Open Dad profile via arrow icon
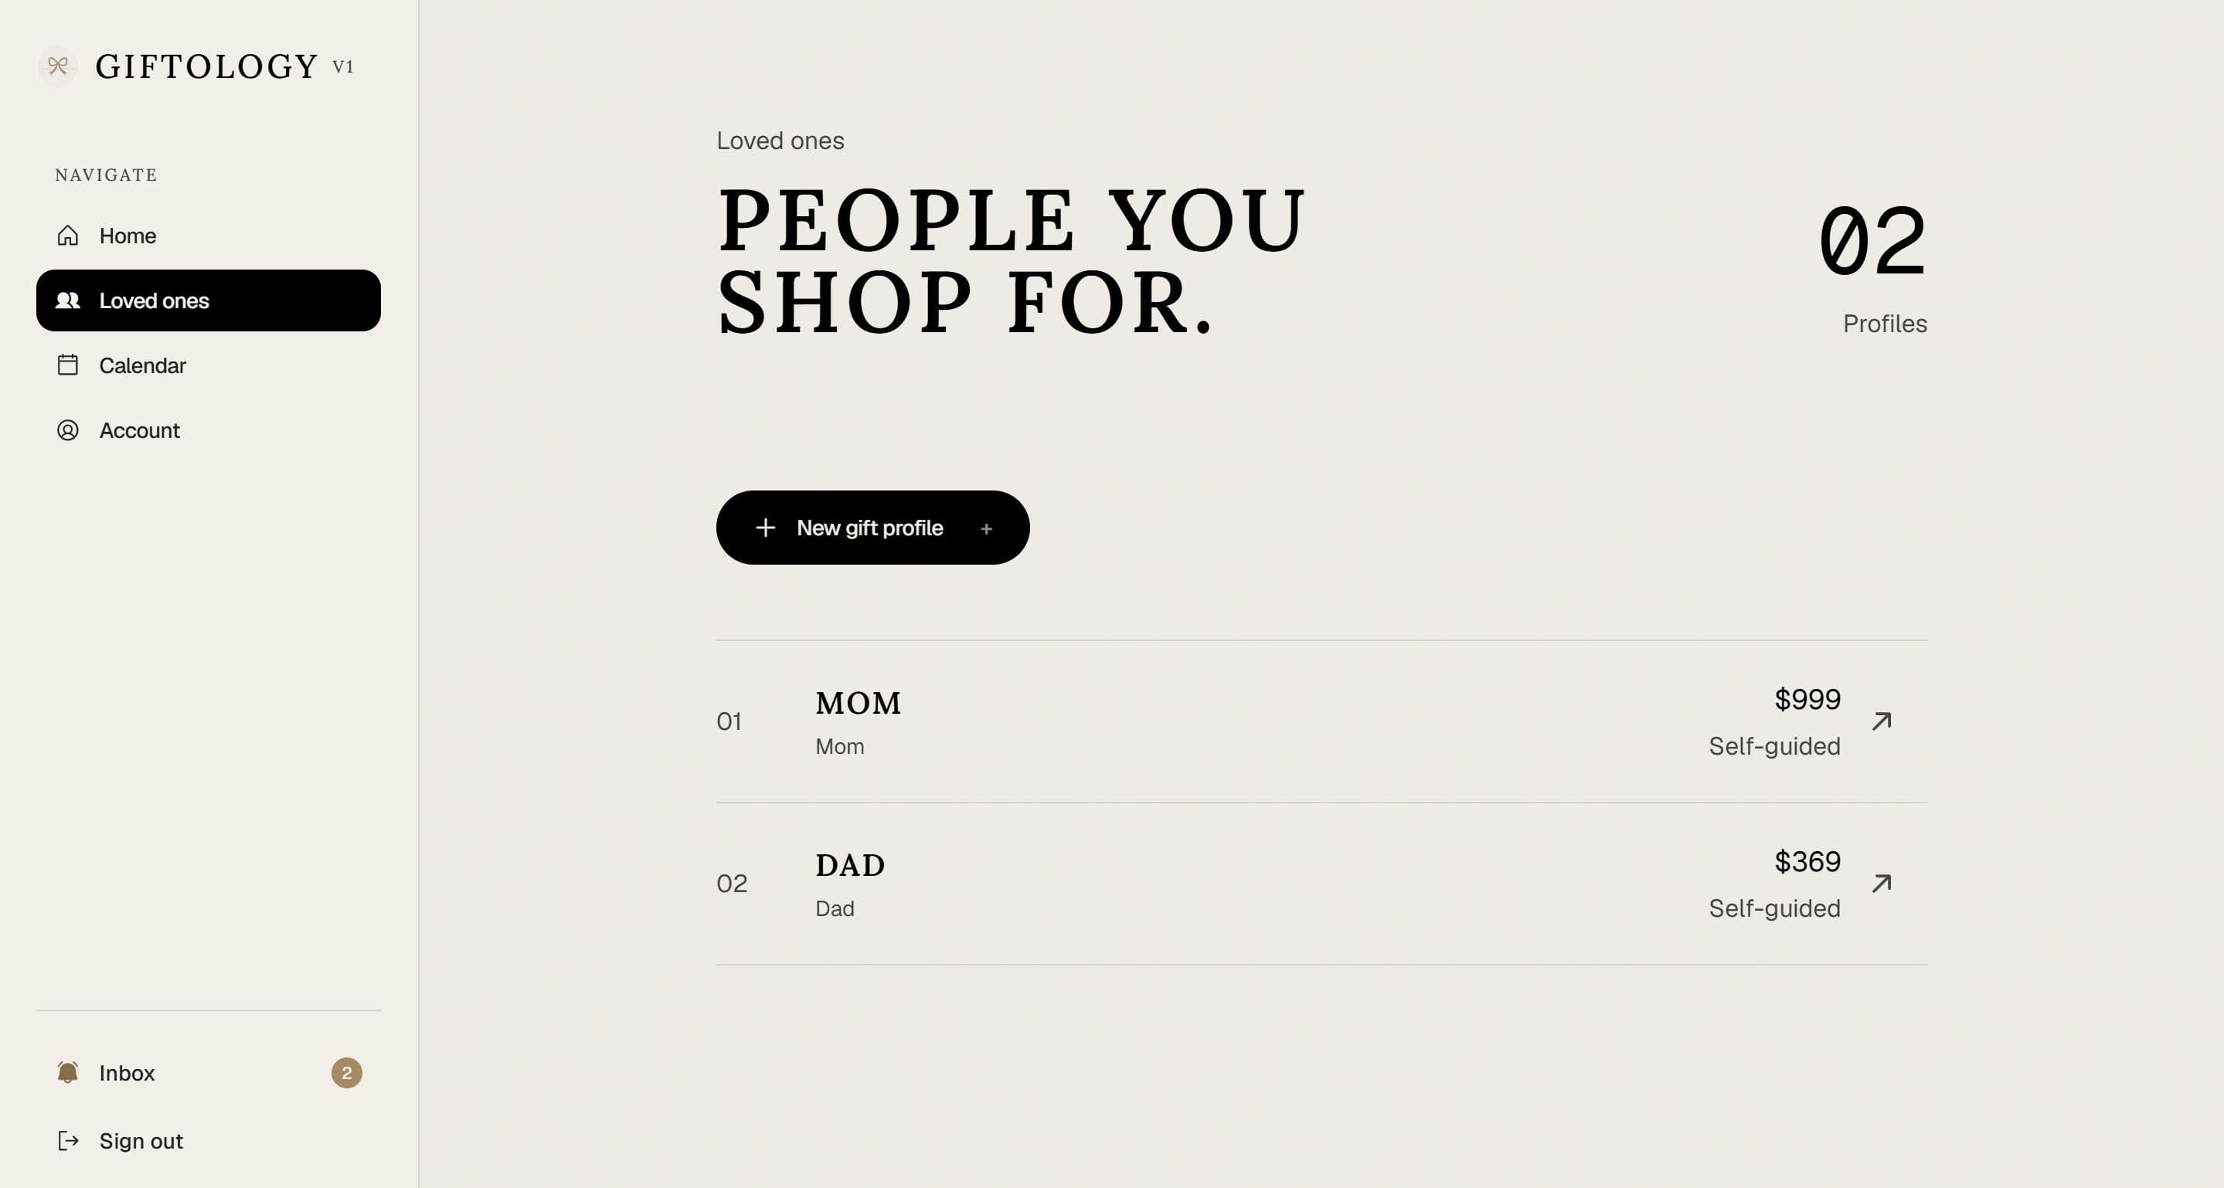The image size is (2224, 1188). (x=1881, y=884)
